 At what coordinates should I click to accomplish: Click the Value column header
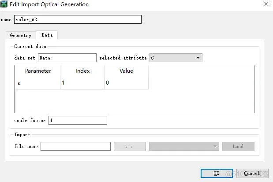pyautogui.click(x=127, y=71)
